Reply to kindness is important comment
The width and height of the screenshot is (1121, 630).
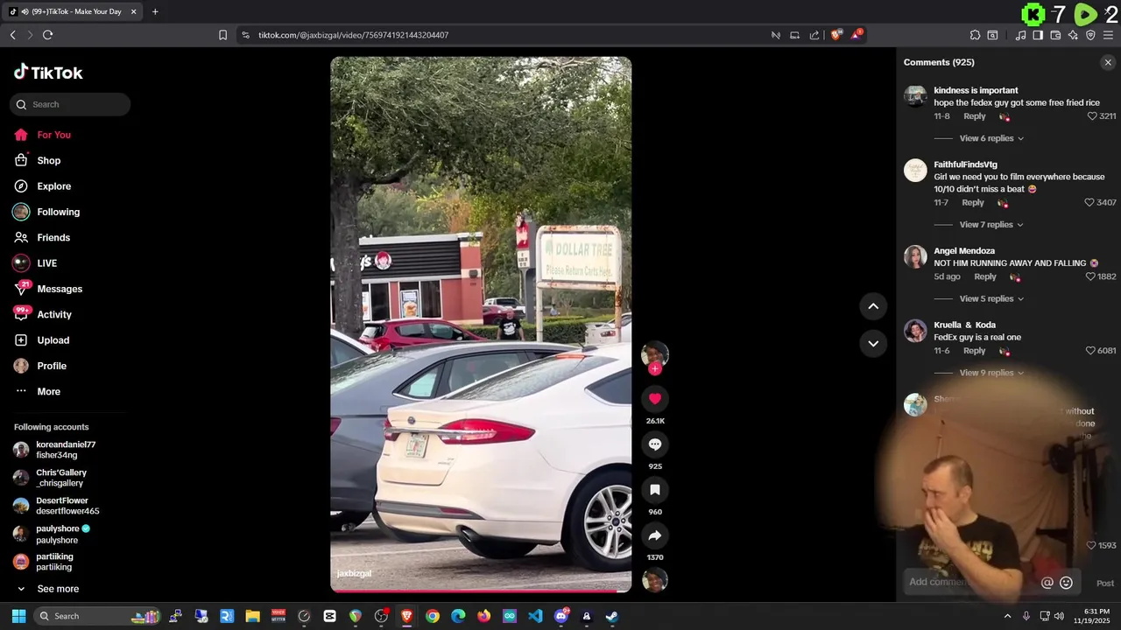pos(975,116)
